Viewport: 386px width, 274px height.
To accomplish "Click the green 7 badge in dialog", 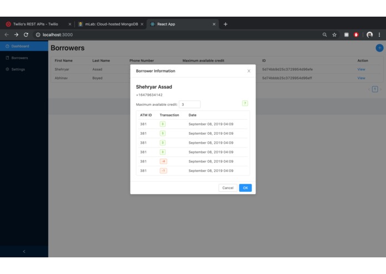I will tap(245, 103).
